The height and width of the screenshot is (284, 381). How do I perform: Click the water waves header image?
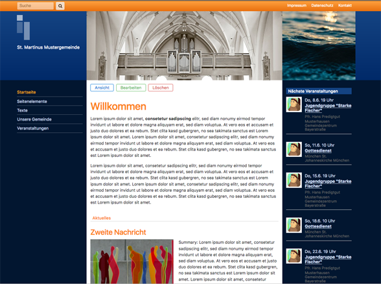click(319, 45)
